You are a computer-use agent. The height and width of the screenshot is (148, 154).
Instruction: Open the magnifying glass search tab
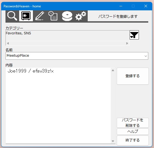12,16
